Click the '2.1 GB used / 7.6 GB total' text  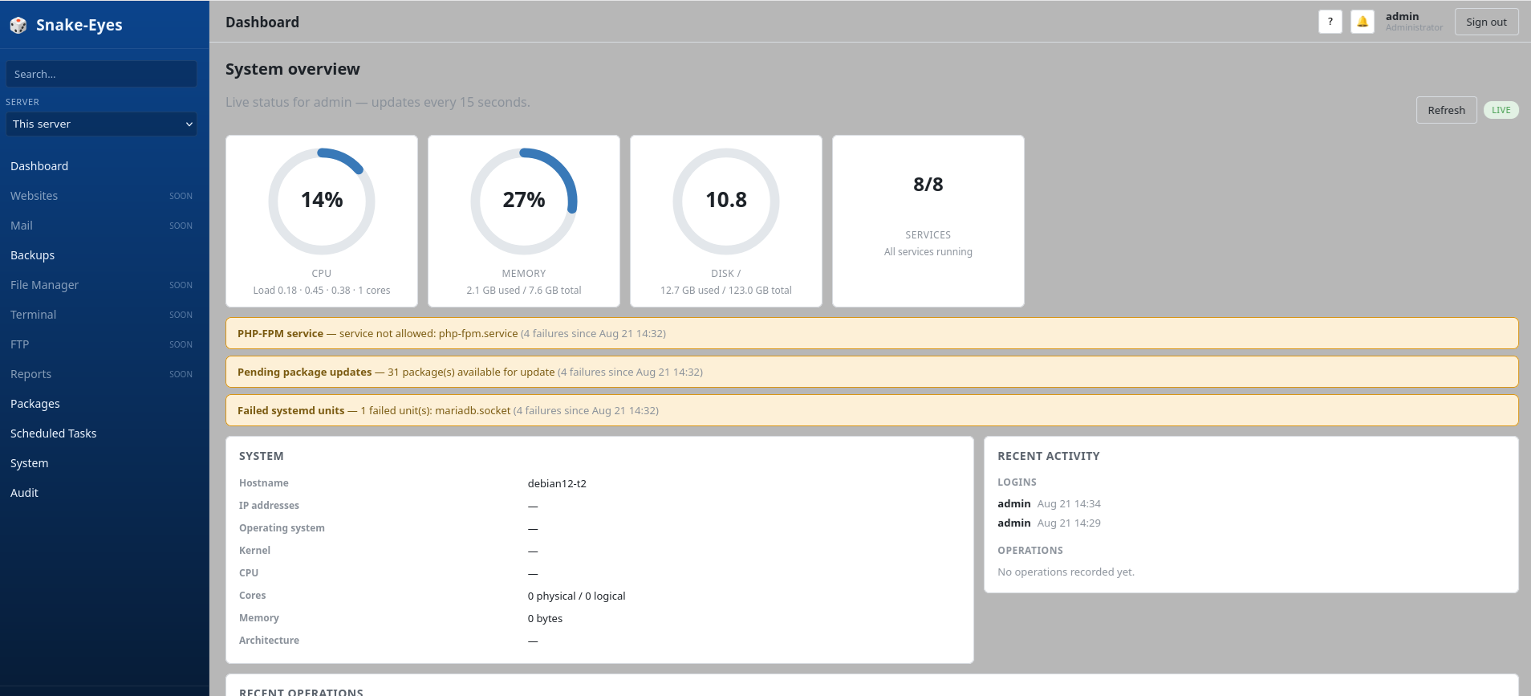pos(524,291)
